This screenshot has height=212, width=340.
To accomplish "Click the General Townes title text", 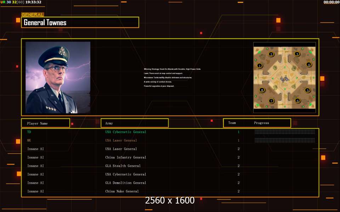I will point(45,23).
